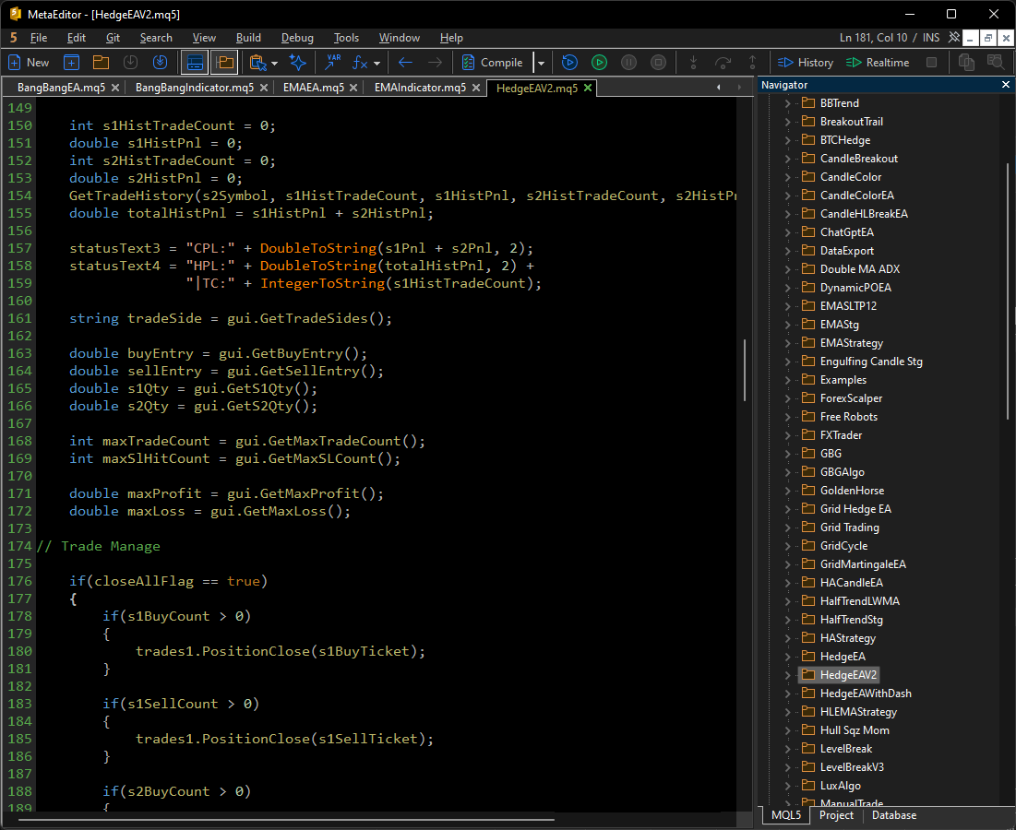The image size is (1016, 830).
Task: Expand the ChatGptEA folder
Action: tap(787, 231)
